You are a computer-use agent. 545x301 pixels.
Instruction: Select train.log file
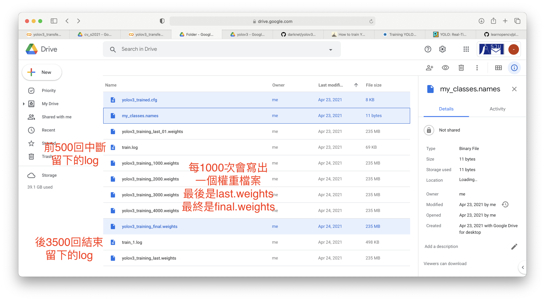point(257,147)
